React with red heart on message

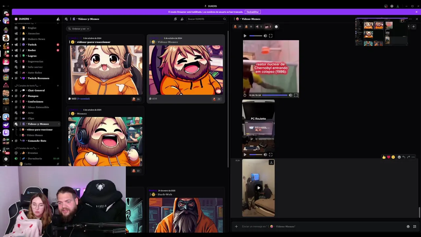pos(388,157)
